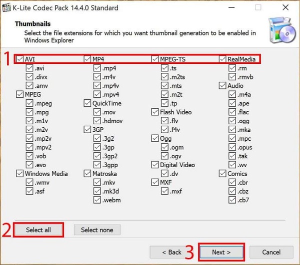Screen dimensions: 300x265
Task: Click the Select none button
Action: click(x=97, y=230)
